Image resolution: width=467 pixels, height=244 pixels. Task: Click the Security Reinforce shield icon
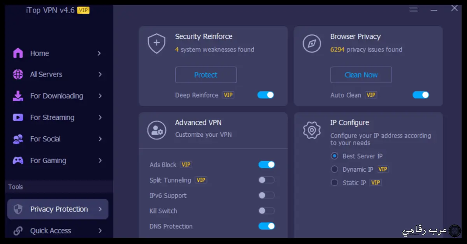156,43
